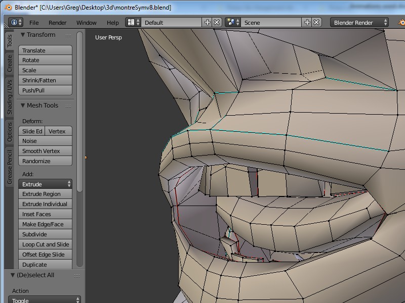The image size is (405, 303).
Task: Switch to the Create tab
Action: (x=10, y=64)
